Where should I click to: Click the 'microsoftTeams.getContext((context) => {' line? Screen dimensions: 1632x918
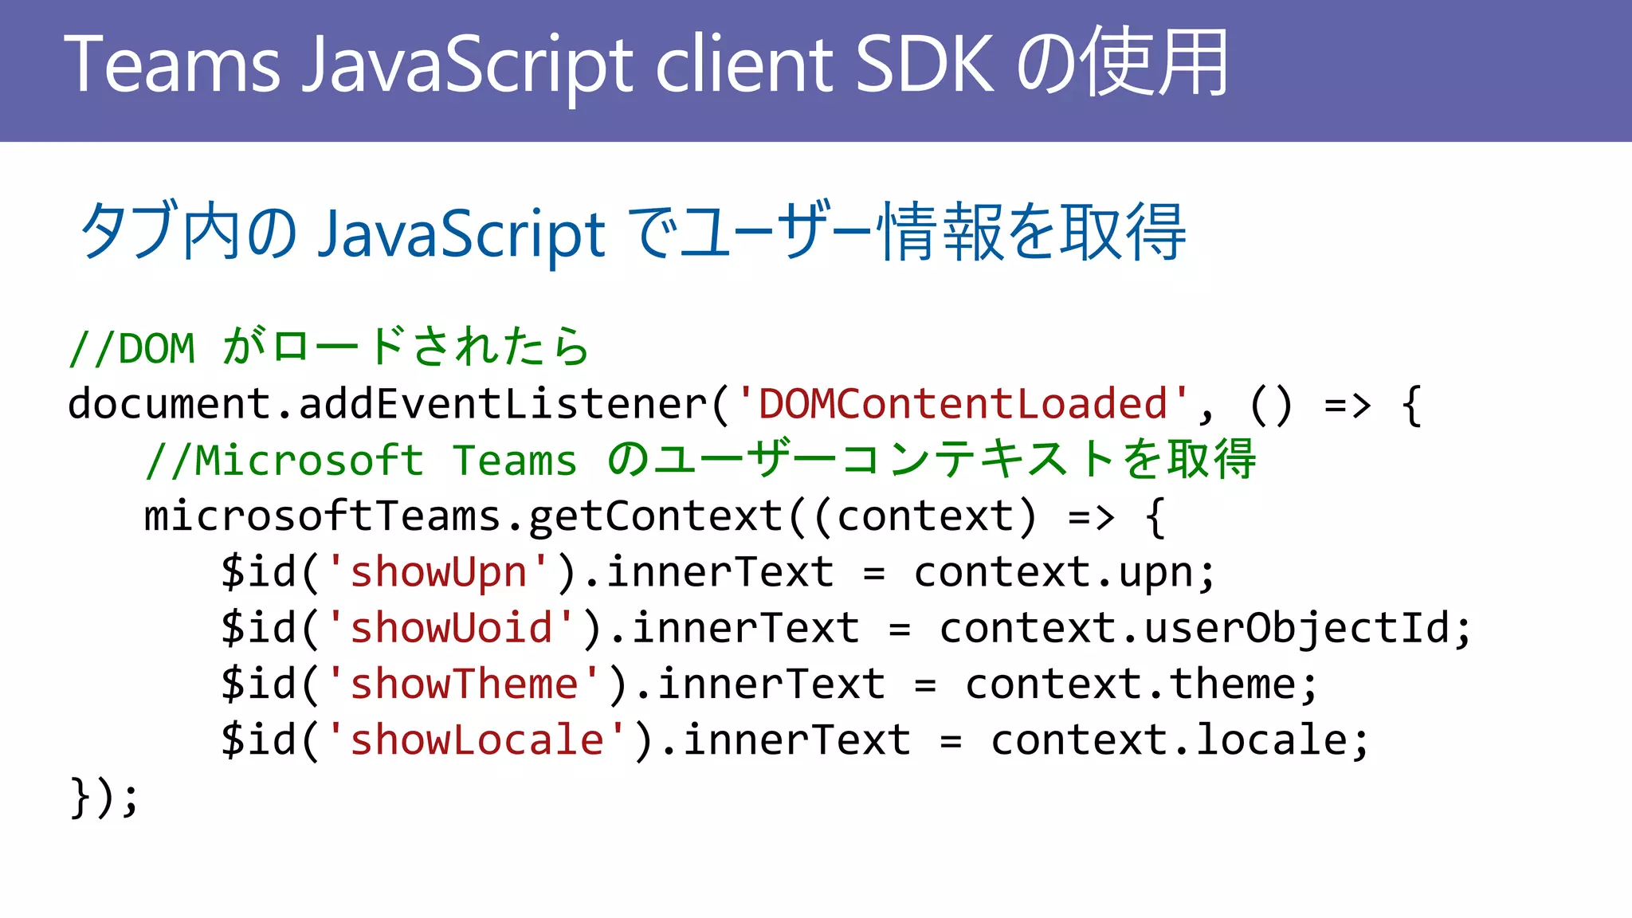pyautogui.click(x=654, y=516)
